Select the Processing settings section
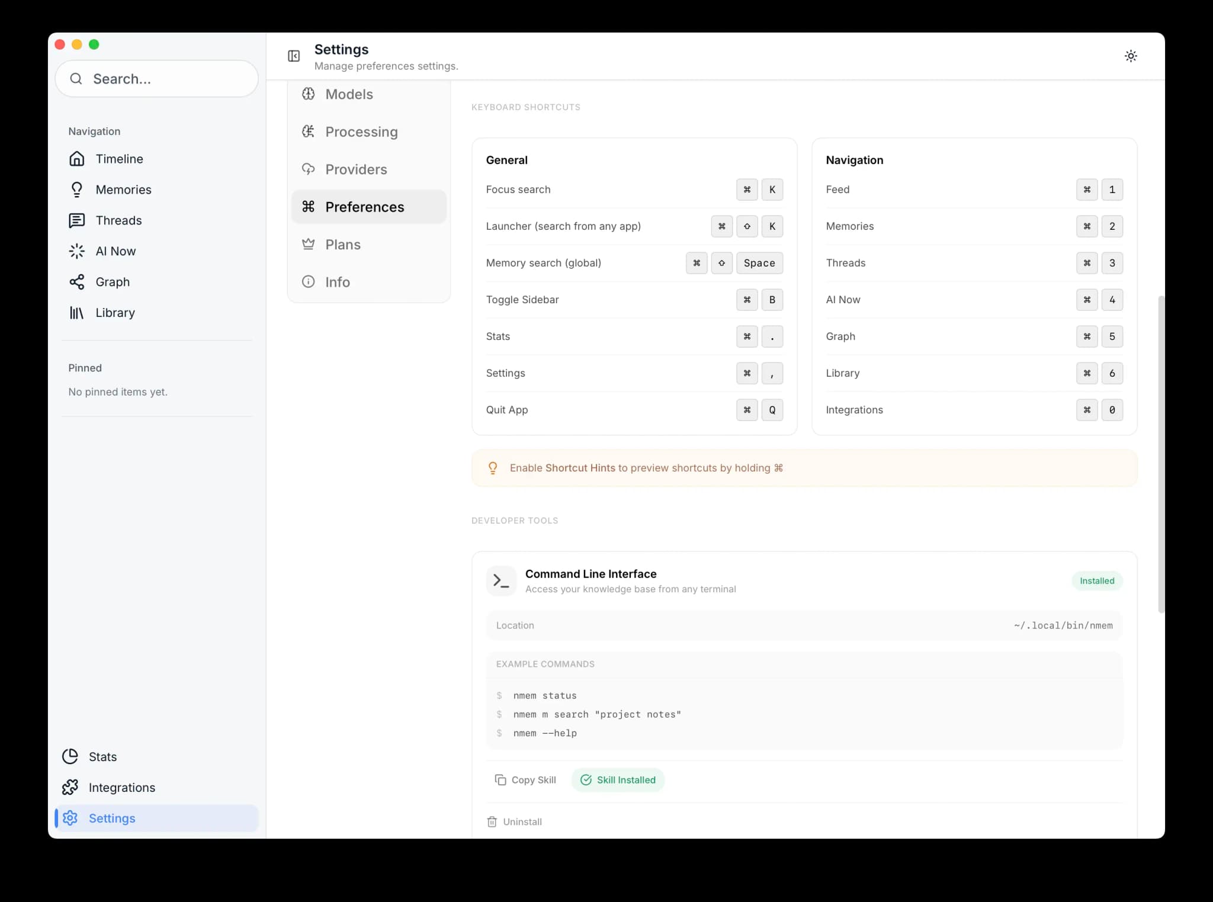 click(361, 131)
